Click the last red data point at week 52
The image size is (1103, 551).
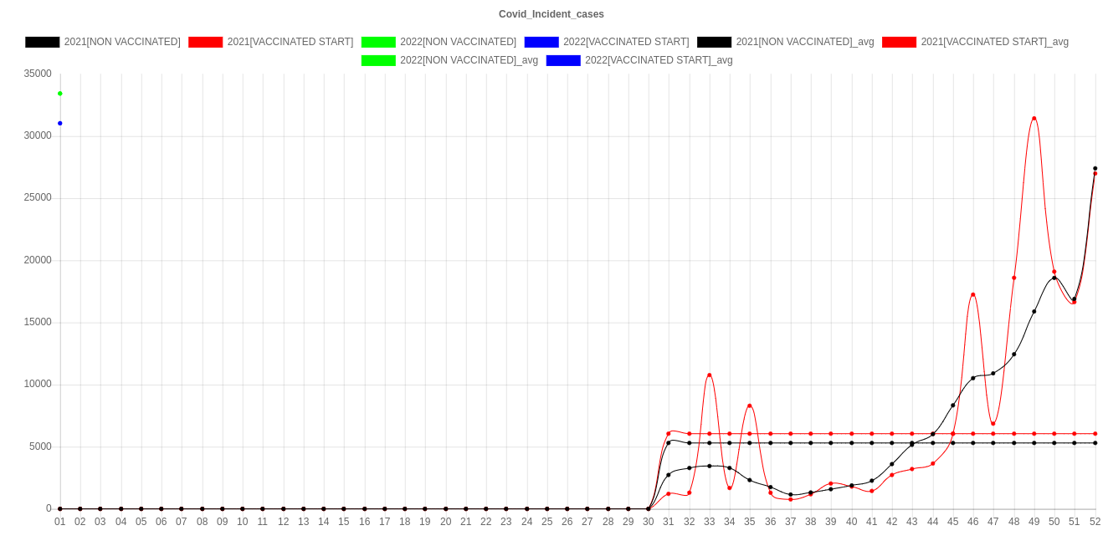pos(1095,174)
